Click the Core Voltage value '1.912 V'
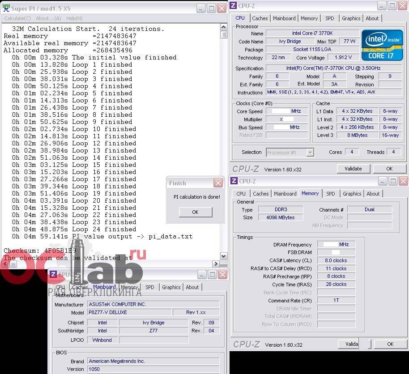The width and height of the screenshot is (409, 374). click(343, 57)
